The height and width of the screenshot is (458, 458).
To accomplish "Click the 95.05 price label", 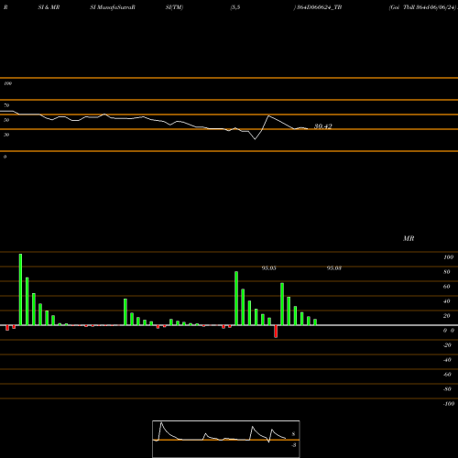I will 268,268.
